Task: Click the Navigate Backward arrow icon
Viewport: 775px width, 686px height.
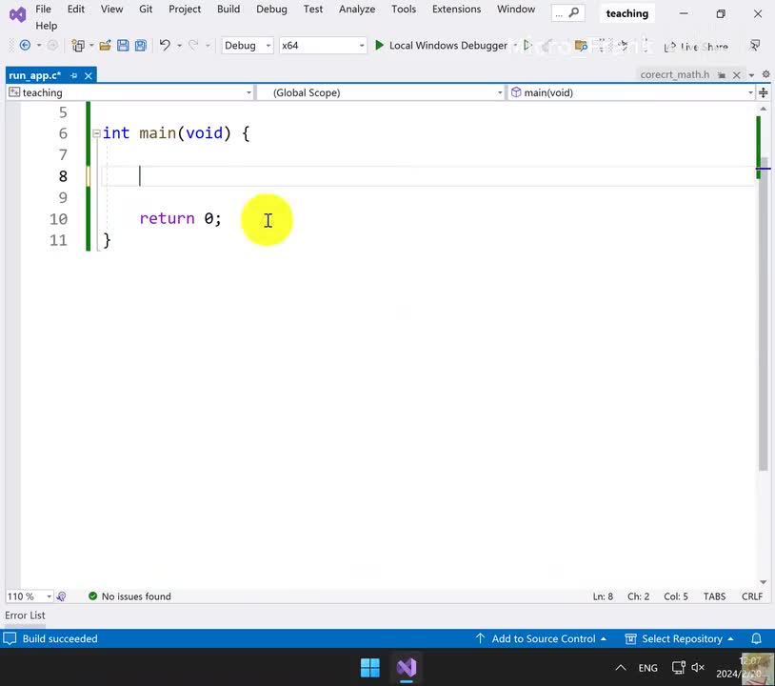Action: [x=25, y=46]
